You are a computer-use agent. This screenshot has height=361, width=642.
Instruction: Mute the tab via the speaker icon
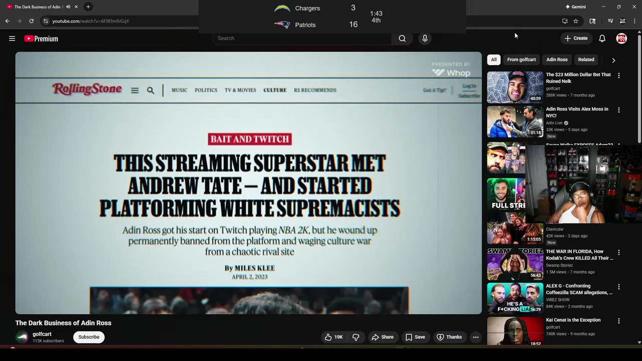pos(68,7)
